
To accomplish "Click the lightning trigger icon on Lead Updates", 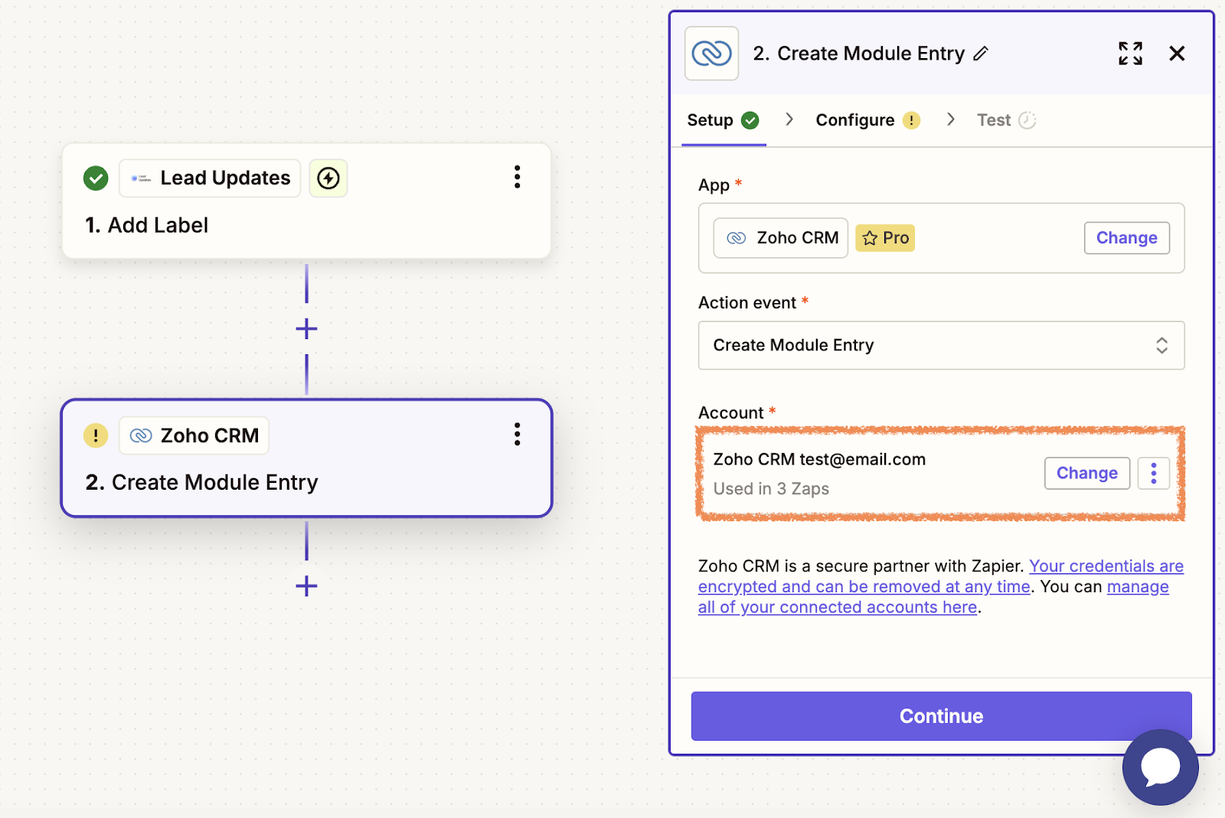I will 328,178.
